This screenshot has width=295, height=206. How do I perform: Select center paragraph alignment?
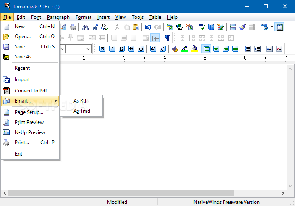[x=216, y=49]
